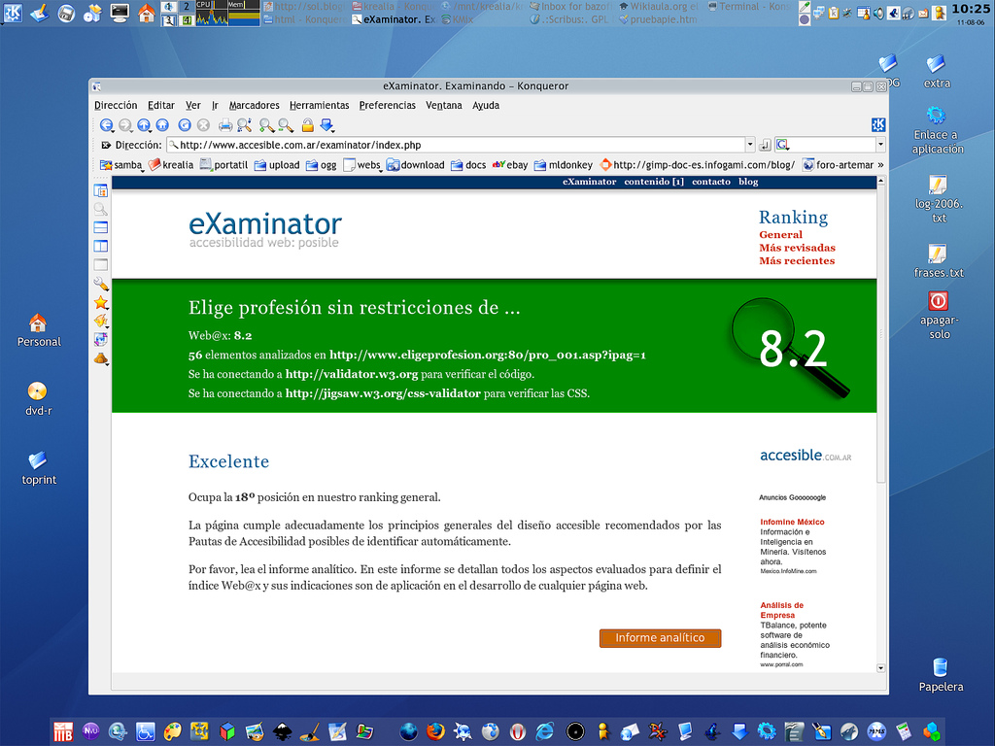This screenshot has width=995, height=746.
Task: Open the blog link in page header
Action: pyautogui.click(x=748, y=182)
